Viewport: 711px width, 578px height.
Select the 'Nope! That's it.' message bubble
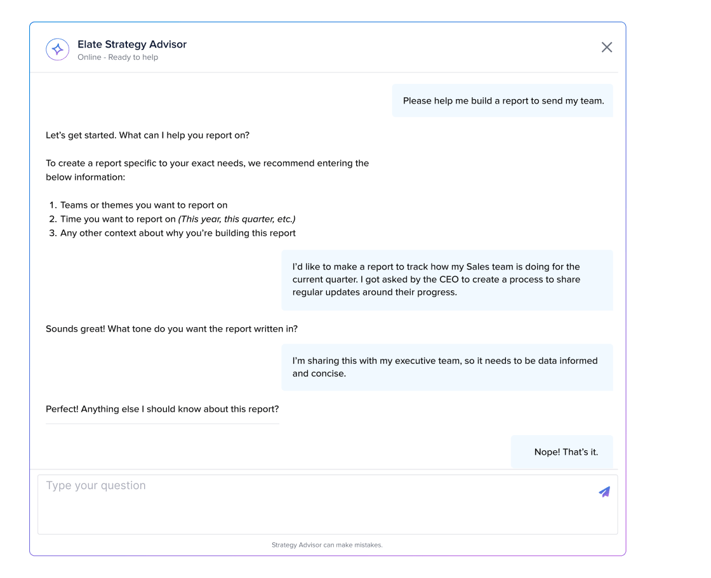click(562, 452)
